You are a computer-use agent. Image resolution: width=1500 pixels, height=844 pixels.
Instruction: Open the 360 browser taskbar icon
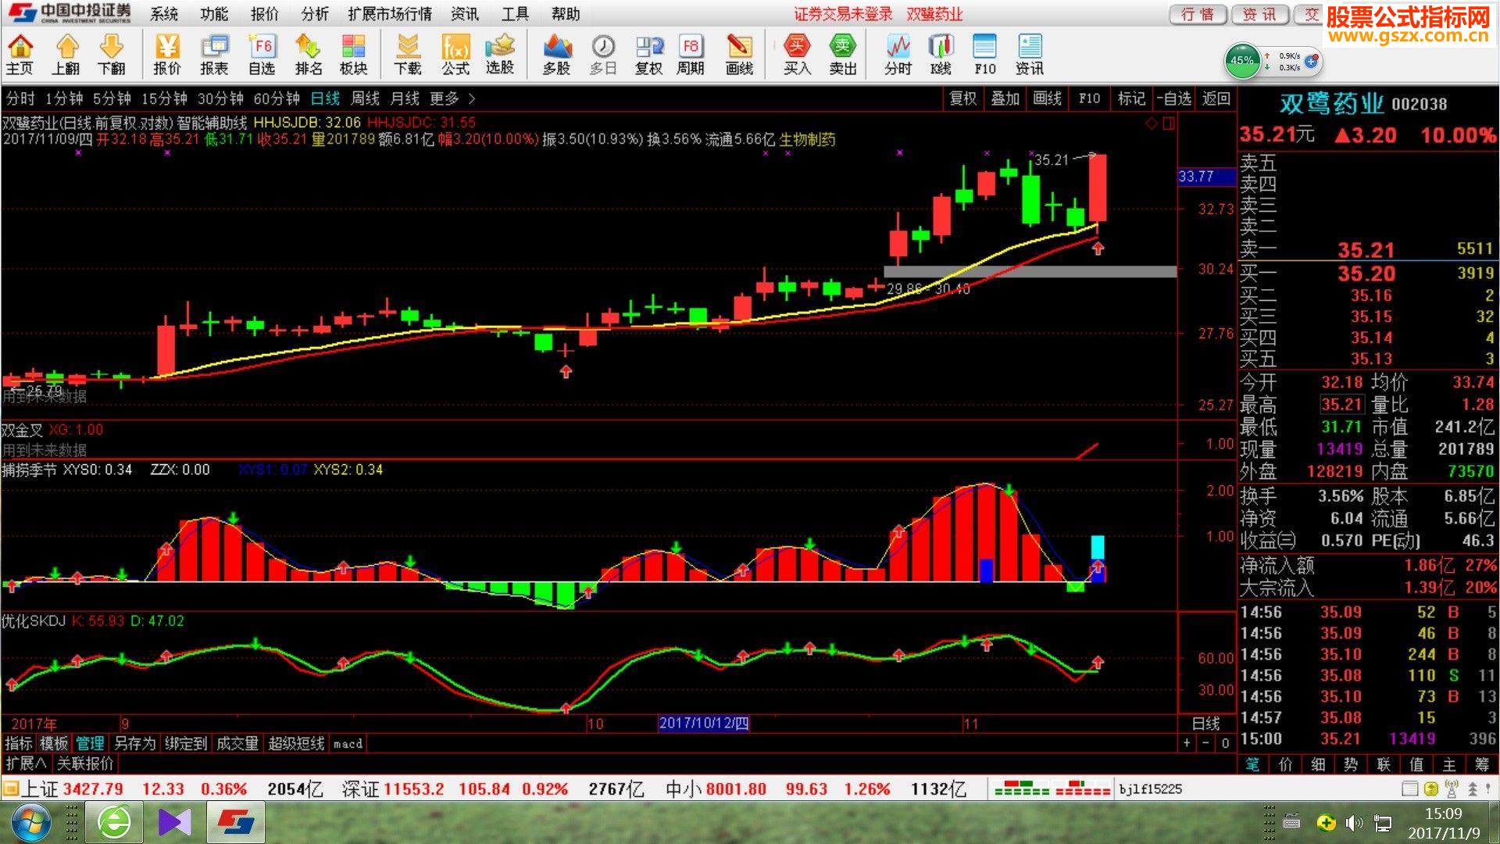(114, 823)
